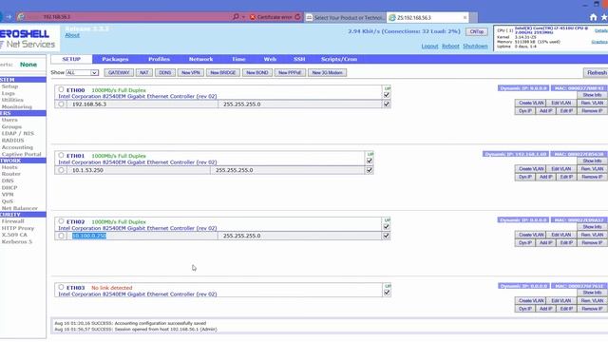Click ETH00 Dyn IP button
This screenshot has height=342, width=608.
coord(525,111)
